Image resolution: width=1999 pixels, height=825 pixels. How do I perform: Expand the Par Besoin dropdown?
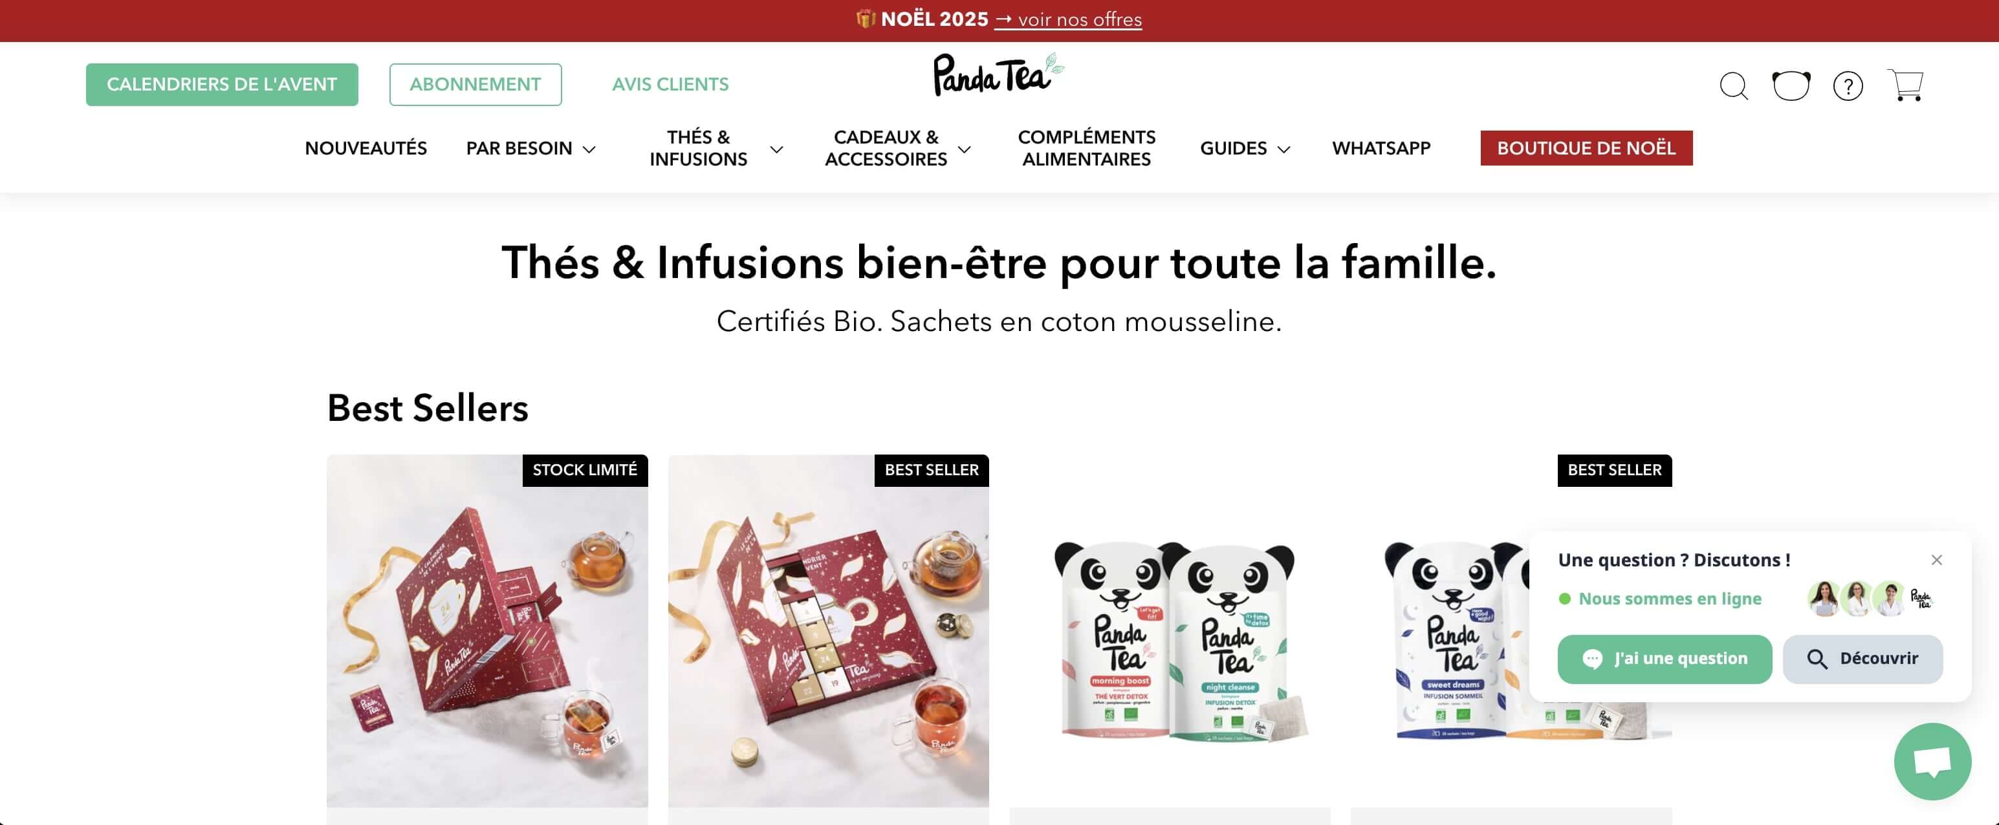pyautogui.click(x=530, y=148)
